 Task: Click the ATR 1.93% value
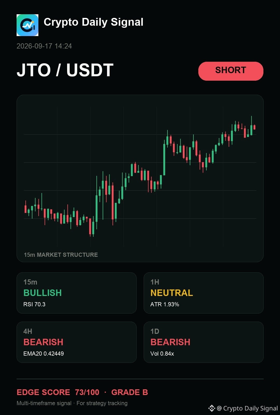point(165,304)
